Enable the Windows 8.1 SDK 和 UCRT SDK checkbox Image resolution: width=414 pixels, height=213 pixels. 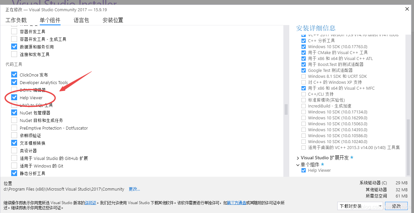coord(303,76)
